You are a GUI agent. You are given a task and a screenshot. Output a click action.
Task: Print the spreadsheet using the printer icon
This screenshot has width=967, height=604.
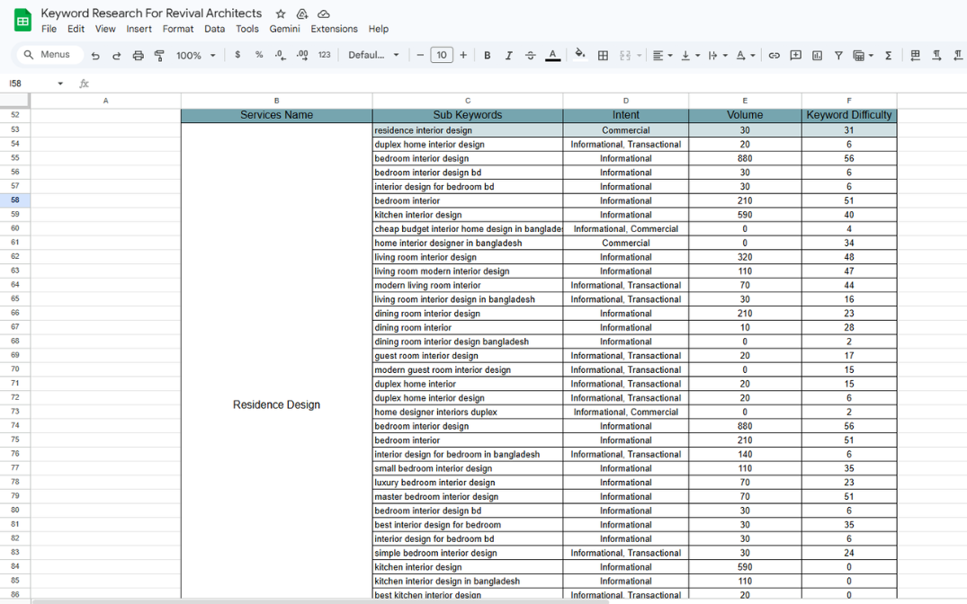(x=138, y=56)
